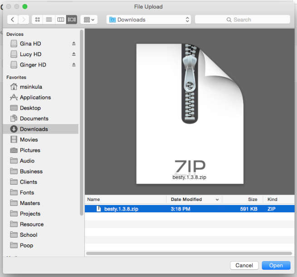Screen dimensions: 297x277
Task: Click the sidebar vertical scrollbar
Action: point(82,123)
